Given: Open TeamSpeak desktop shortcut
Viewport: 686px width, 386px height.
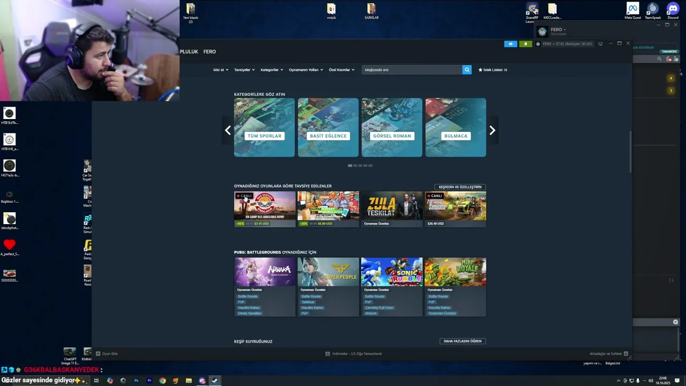Looking at the screenshot, I should (x=653, y=11).
